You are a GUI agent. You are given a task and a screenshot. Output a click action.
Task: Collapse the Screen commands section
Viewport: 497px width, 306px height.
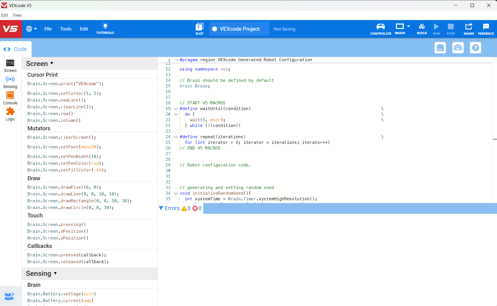52,63
